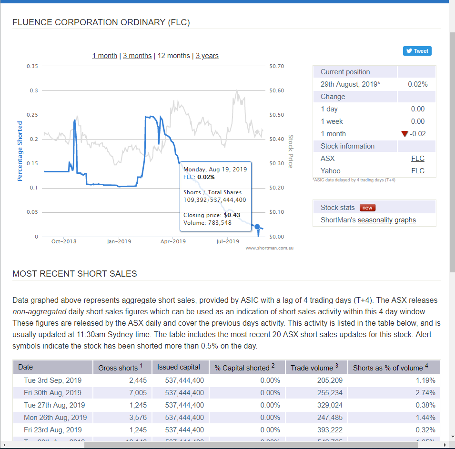The width and height of the screenshot is (455, 449).
Task: Click the FLUENCE CORPORATION ORDINARY (FLC) heading
Action: [x=101, y=22]
